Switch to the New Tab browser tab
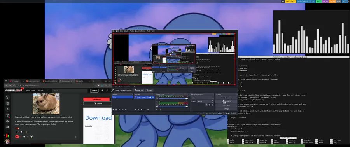Viewport: 350px width, 147px height. (x=83, y=81)
